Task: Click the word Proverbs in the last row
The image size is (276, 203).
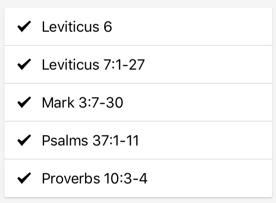Action: click(x=71, y=178)
